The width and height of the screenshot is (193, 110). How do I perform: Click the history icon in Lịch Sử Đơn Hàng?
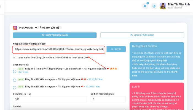click(x=131, y=35)
